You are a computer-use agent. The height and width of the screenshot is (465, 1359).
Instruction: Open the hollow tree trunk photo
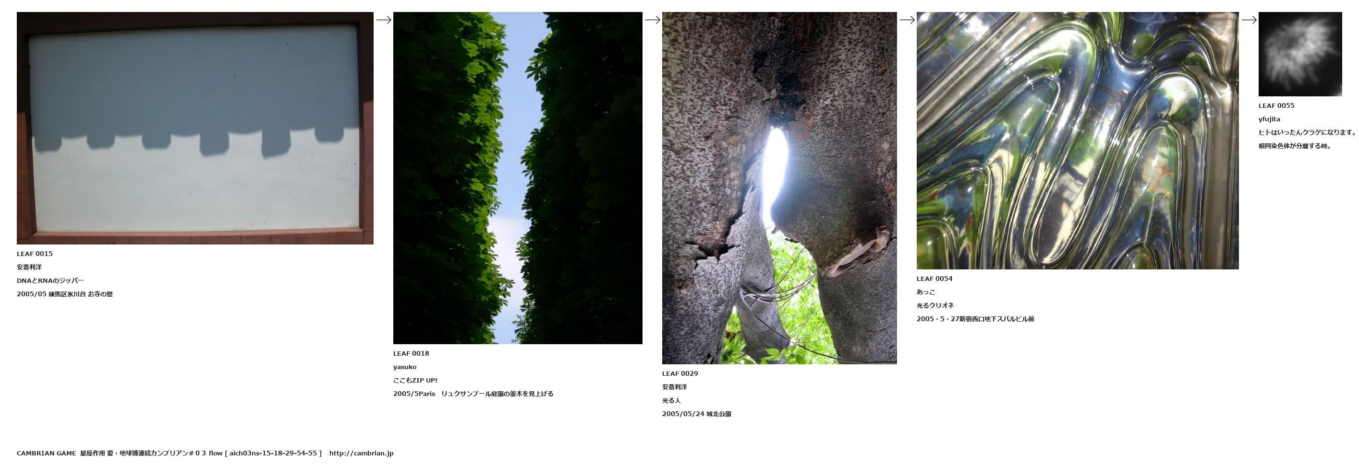[779, 188]
